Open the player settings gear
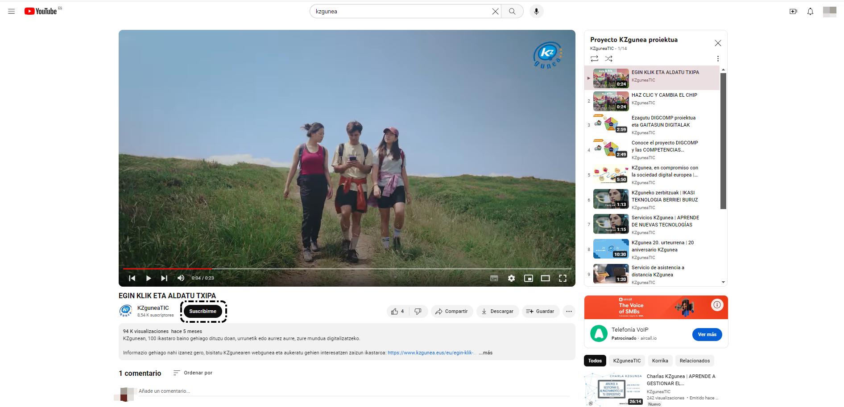The width and height of the screenshot is (844, 407). pyautogui.click(x=511, y=278)
